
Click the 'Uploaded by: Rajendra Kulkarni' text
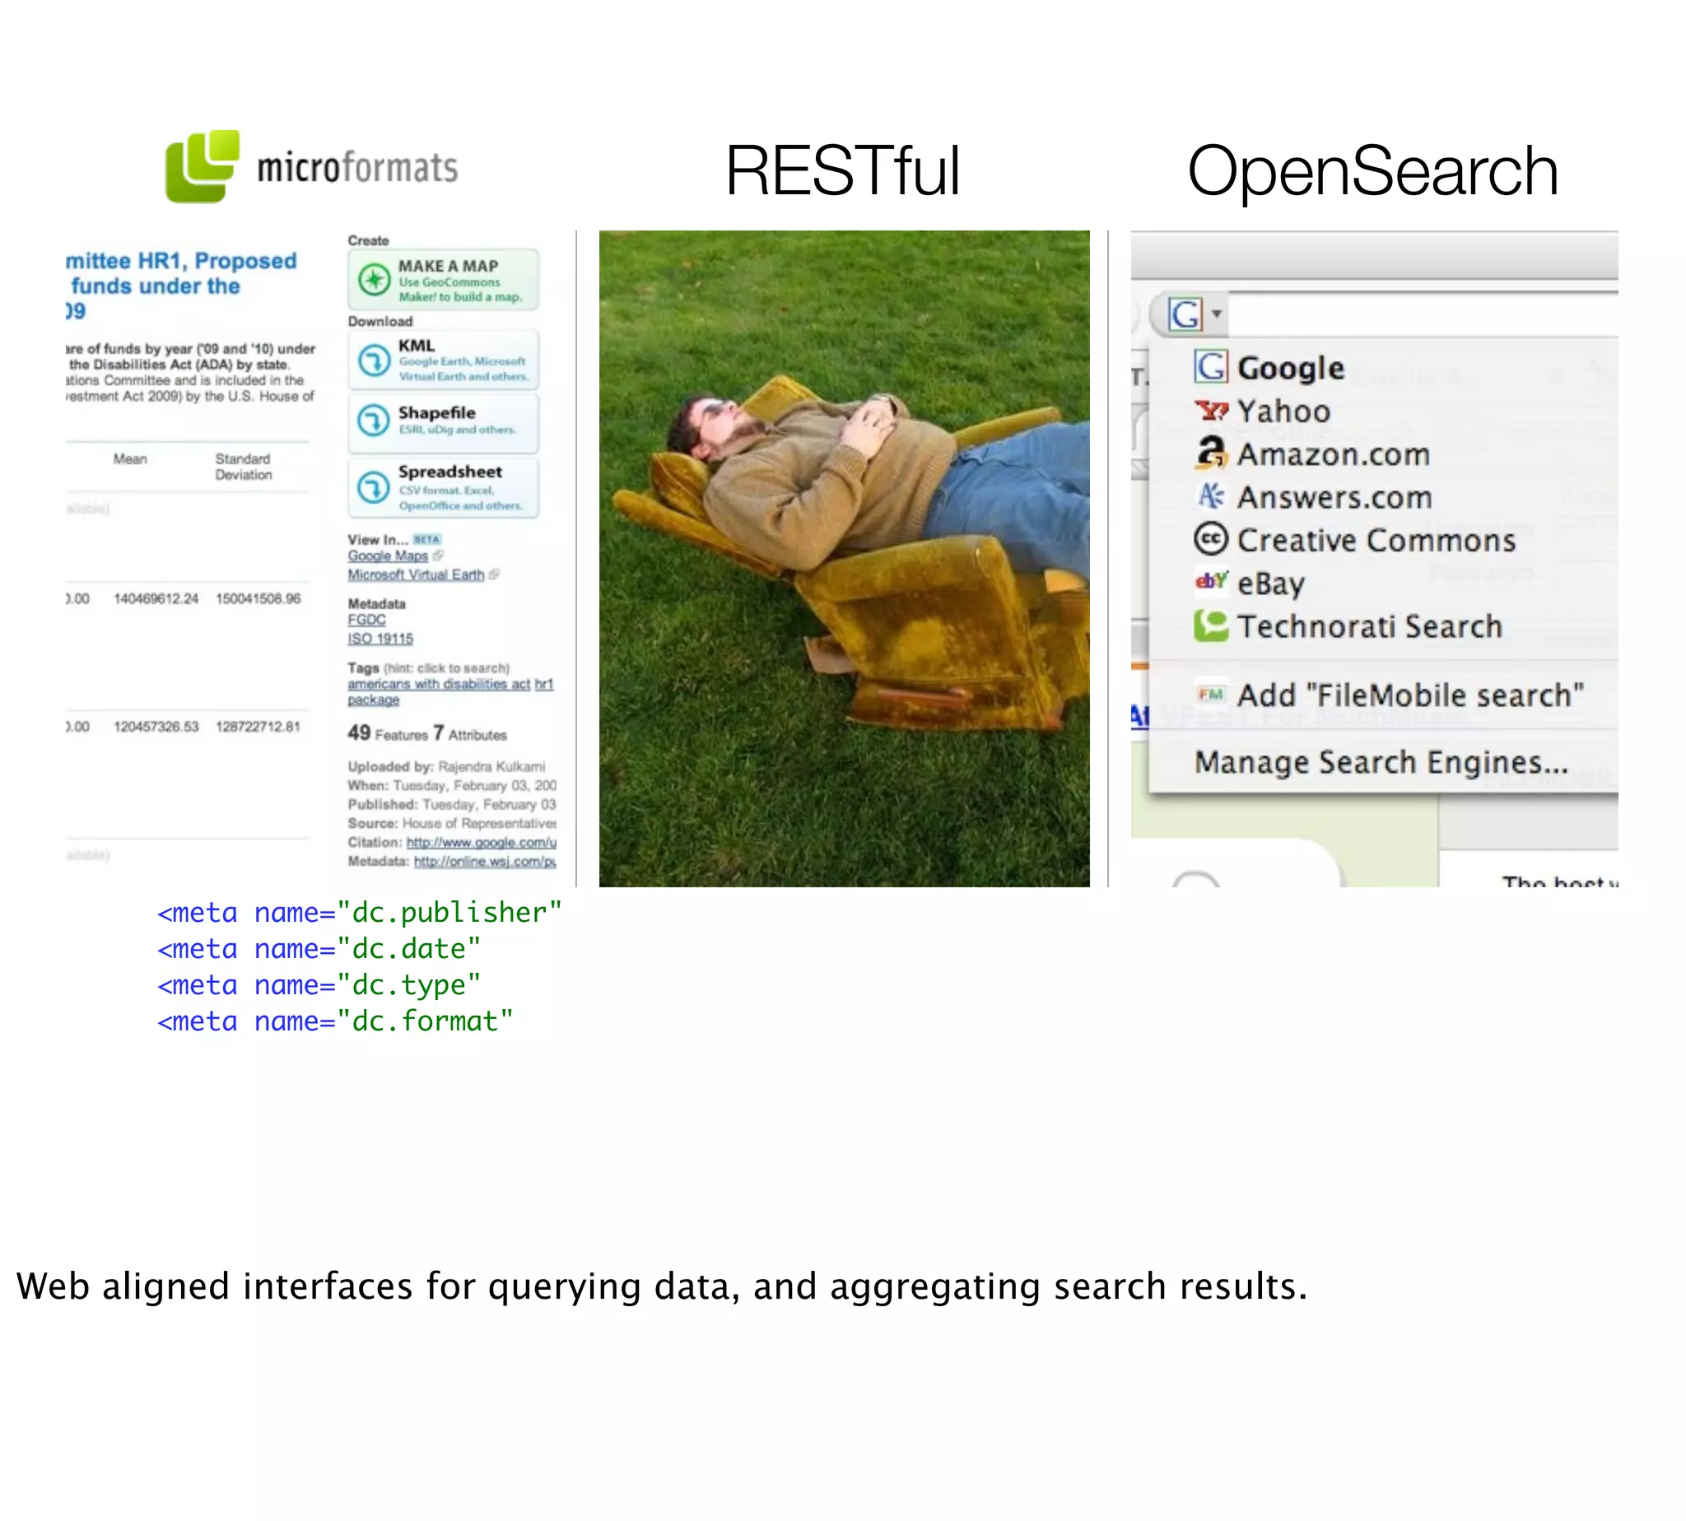click(x=446, y=766)
